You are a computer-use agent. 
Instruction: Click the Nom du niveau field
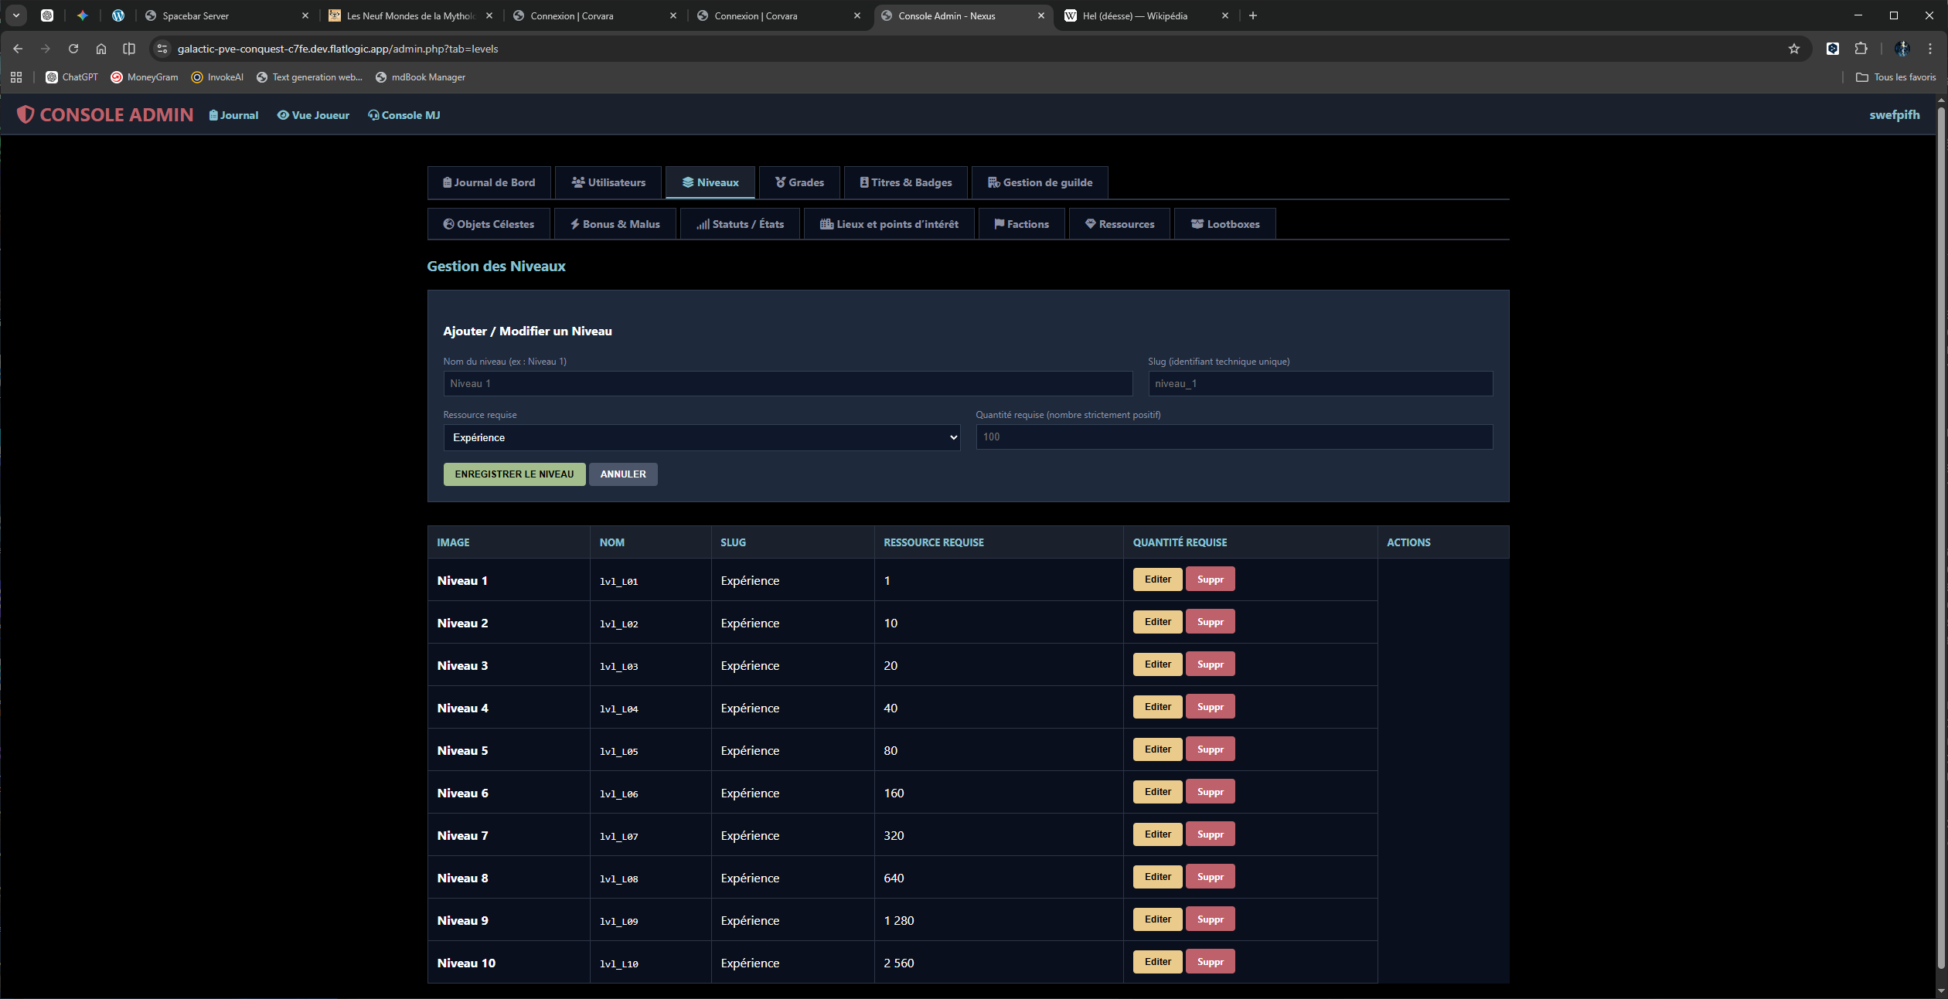[x=787, y=383]
